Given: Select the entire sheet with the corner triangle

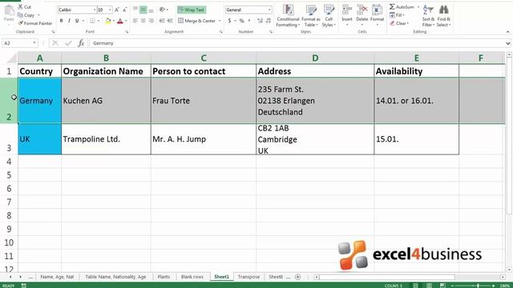Looking at the screenshot, I should 12,58.
